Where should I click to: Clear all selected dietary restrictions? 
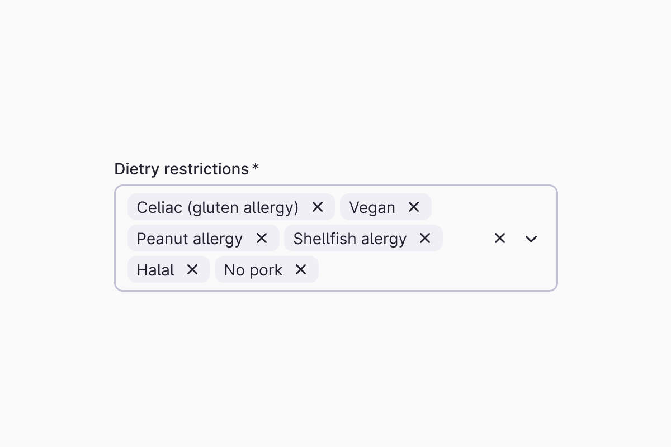[500, 239]
